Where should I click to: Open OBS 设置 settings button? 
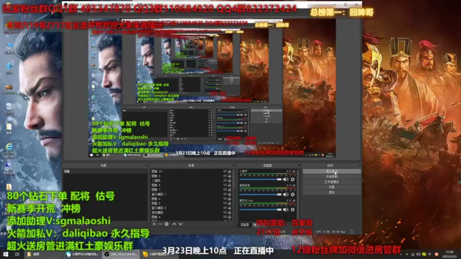(x=332, y=187)
